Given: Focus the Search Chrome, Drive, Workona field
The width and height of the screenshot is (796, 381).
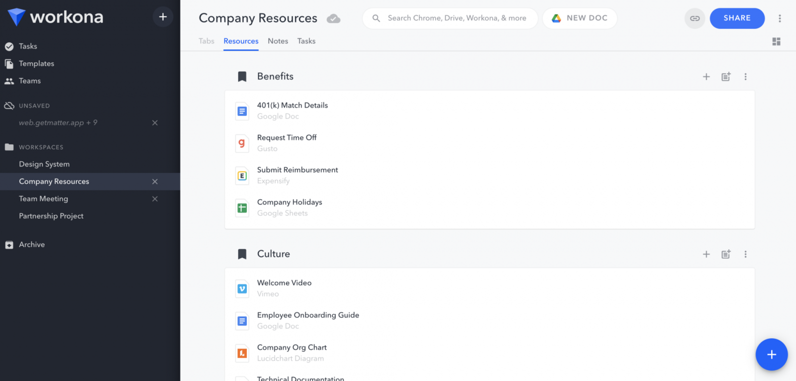Looking at the screenshot, I should click(x=450, y=18).
